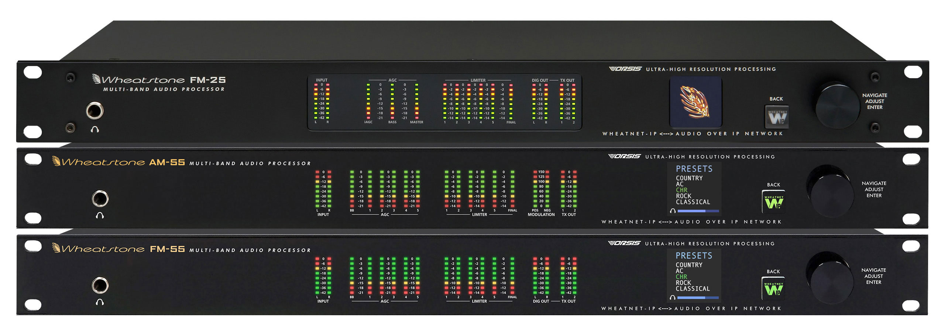
Task: Click the headphone volume bar on AM-55 display
Action: tap(698, 211)
